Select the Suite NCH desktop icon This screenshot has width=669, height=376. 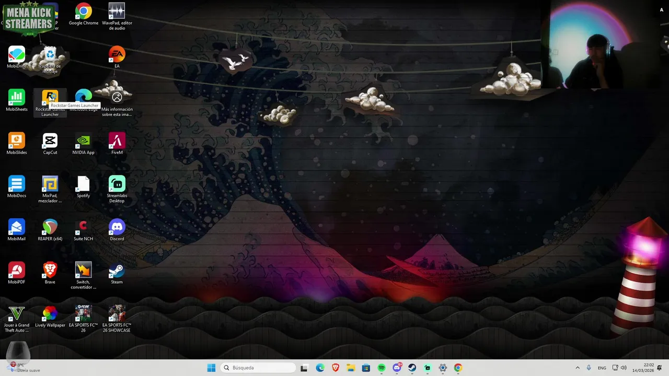84,230
